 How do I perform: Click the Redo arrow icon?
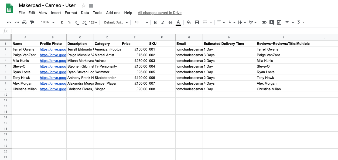point(17,22)
